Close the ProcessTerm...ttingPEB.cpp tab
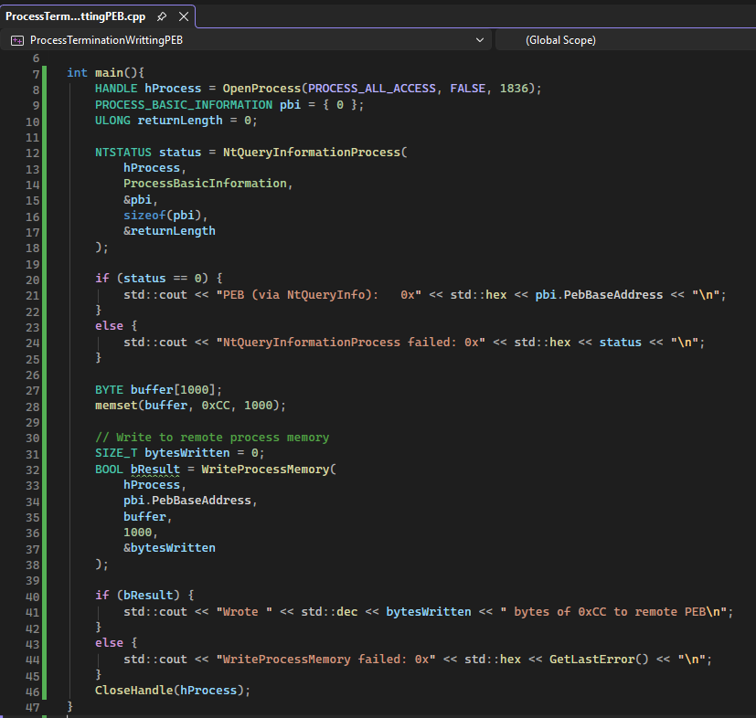 (x=184, y=16)
